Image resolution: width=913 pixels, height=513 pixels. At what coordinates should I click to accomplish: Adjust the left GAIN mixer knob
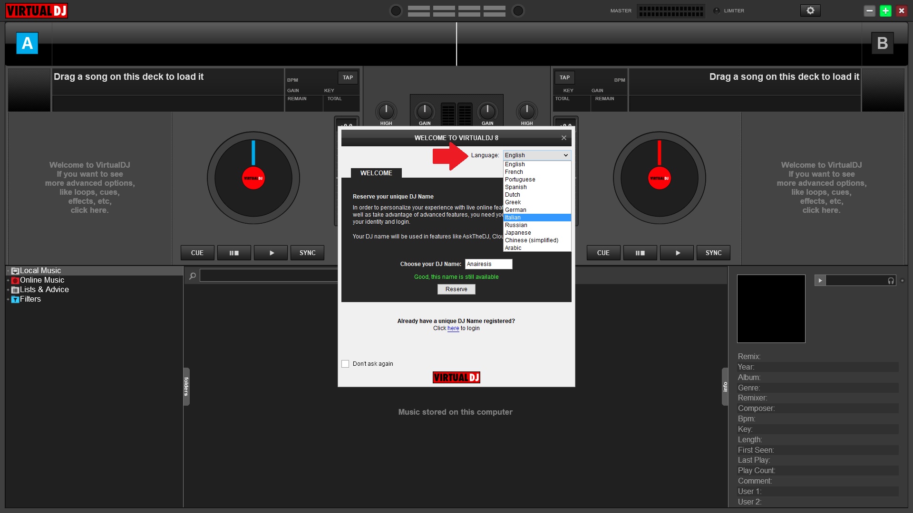click(425, 112)
